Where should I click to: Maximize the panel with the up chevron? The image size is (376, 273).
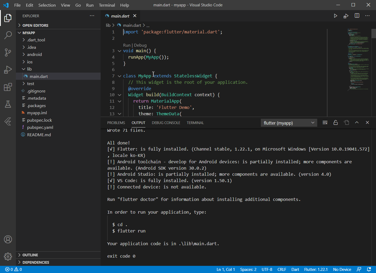(x=357, y=122)
